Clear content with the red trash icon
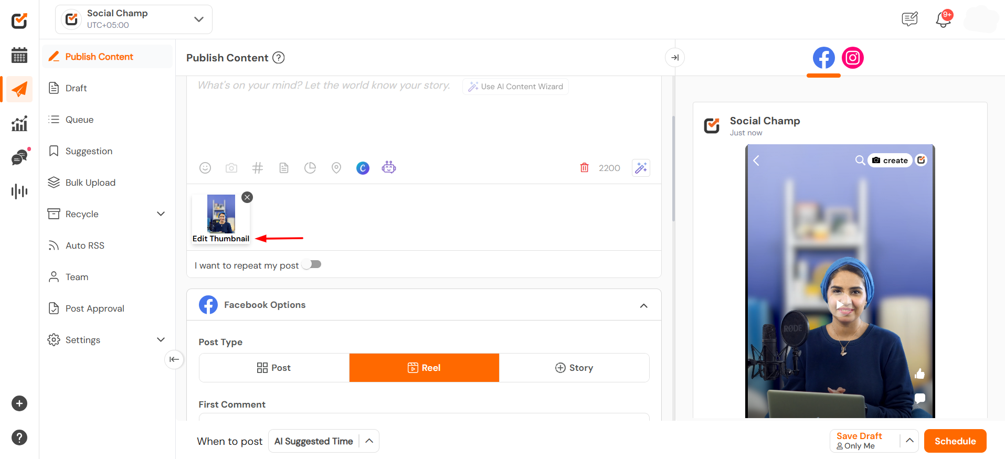This screenshot has height=459, width=1005. pos(584,168)
